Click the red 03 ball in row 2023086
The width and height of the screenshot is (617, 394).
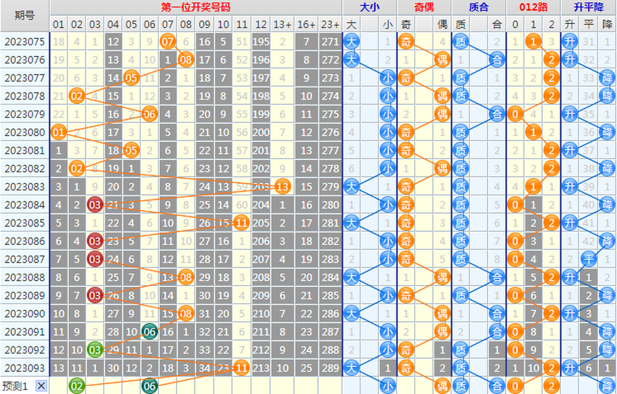point(95,241)
